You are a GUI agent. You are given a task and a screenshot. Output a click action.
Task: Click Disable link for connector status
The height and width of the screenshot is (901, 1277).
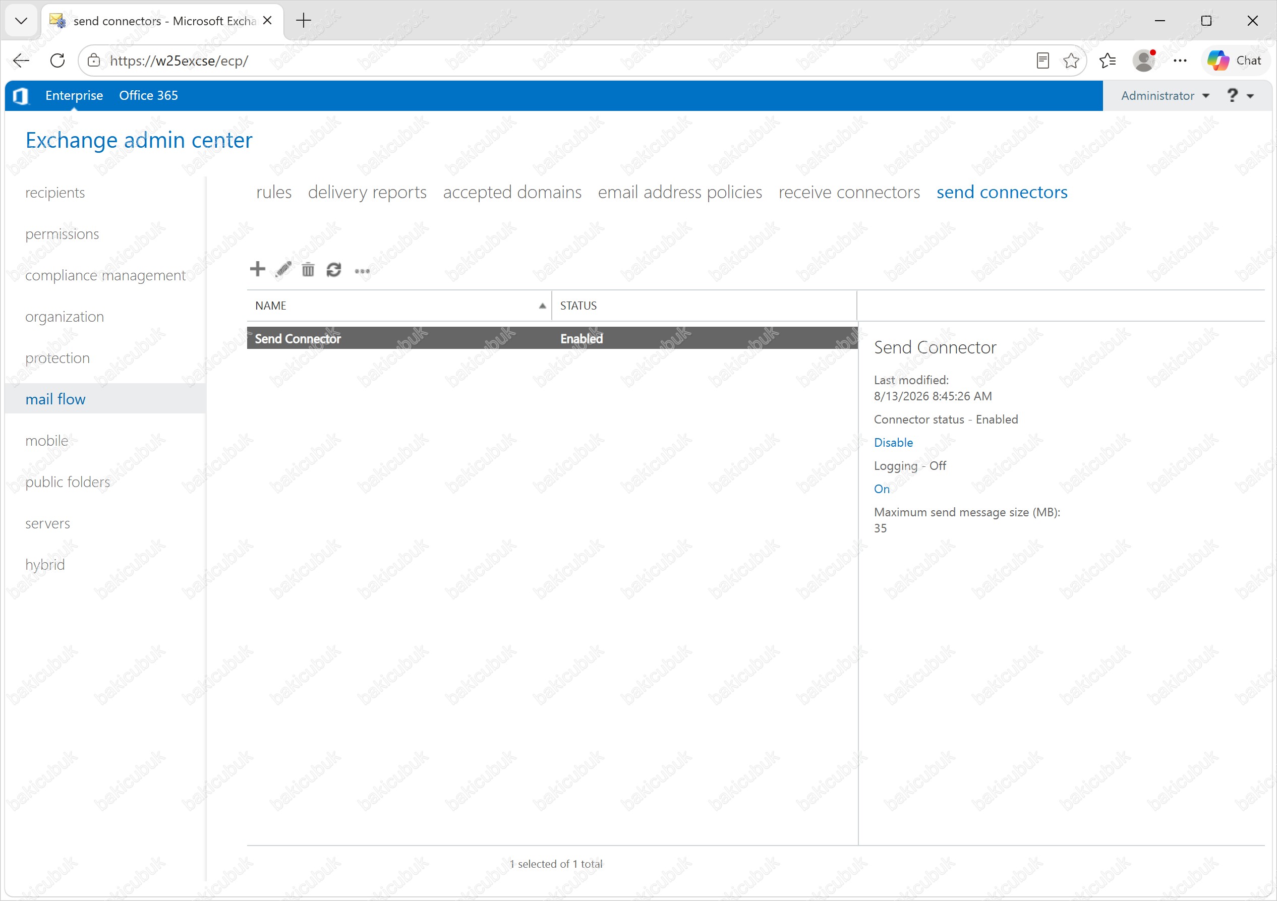893,443
